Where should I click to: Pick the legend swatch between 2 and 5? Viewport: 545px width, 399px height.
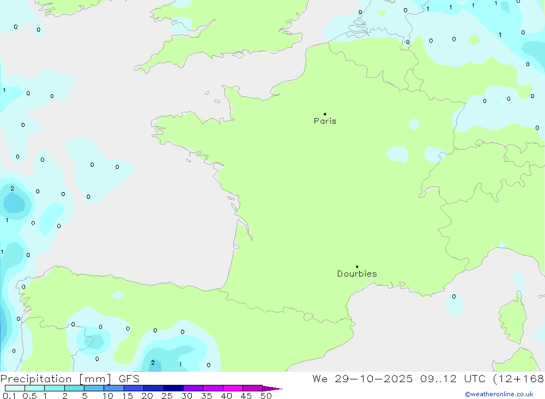[x=74, y=388]
